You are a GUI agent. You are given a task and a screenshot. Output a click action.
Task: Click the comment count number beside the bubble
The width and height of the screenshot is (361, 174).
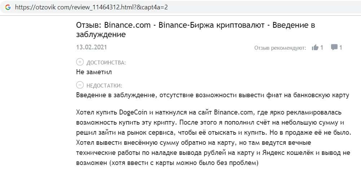(x=341, y=47)
